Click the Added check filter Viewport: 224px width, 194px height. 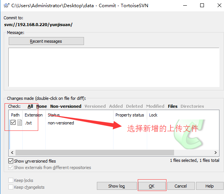116,106
